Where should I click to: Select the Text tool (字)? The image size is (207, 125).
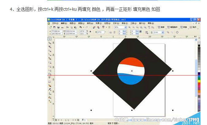(x=49, y=78)
